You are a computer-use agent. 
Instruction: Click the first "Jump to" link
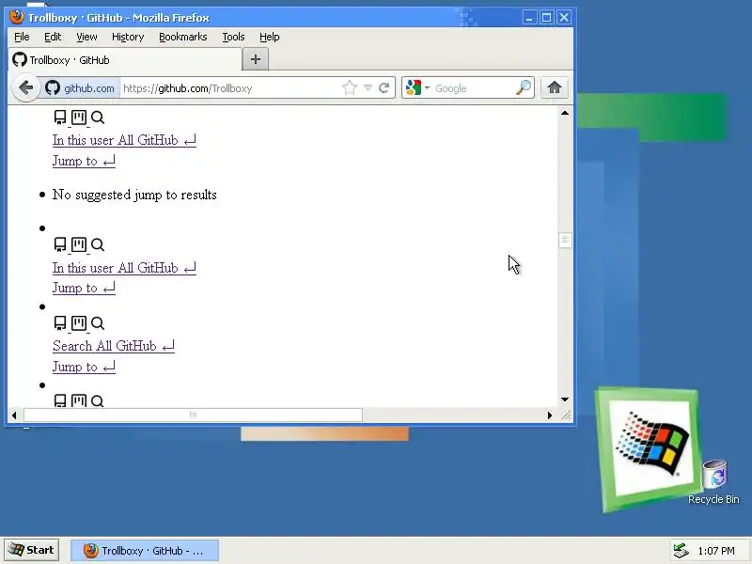tap(84, 161)
